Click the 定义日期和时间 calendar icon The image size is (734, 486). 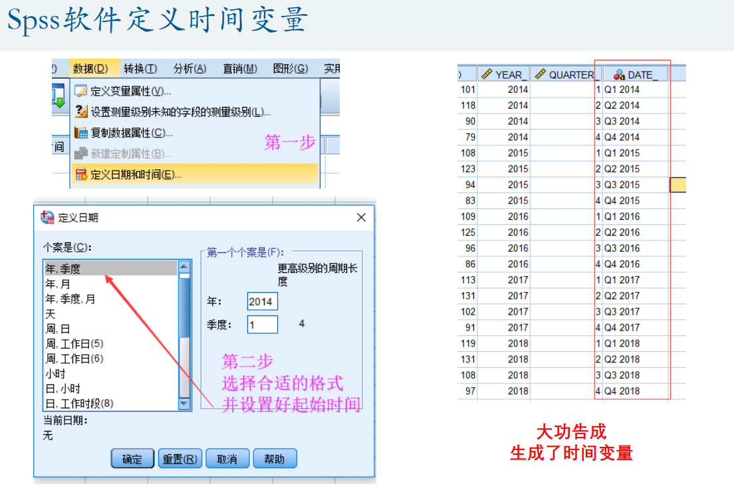pos(81,175)
